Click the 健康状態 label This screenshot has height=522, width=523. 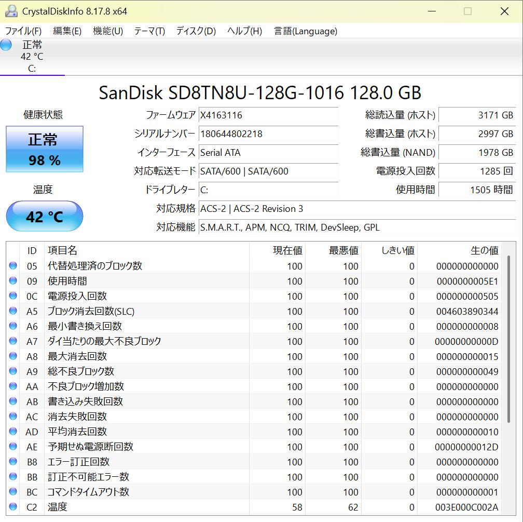(43, 115)
